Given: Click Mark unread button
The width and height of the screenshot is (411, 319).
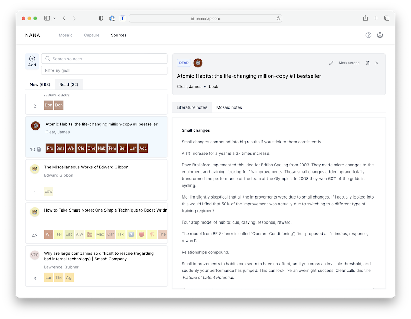Looking at the screenshot, I should click(349, 63).
